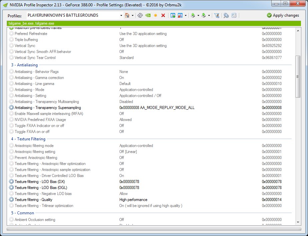Image resolution: width=308 pixels, height=236 pixels.
Task: Select the 'Prevent Anisotropic filtering' setting
Action: pos(36,158)
